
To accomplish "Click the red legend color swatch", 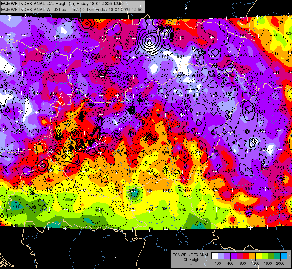I will (x=246, y=256).
